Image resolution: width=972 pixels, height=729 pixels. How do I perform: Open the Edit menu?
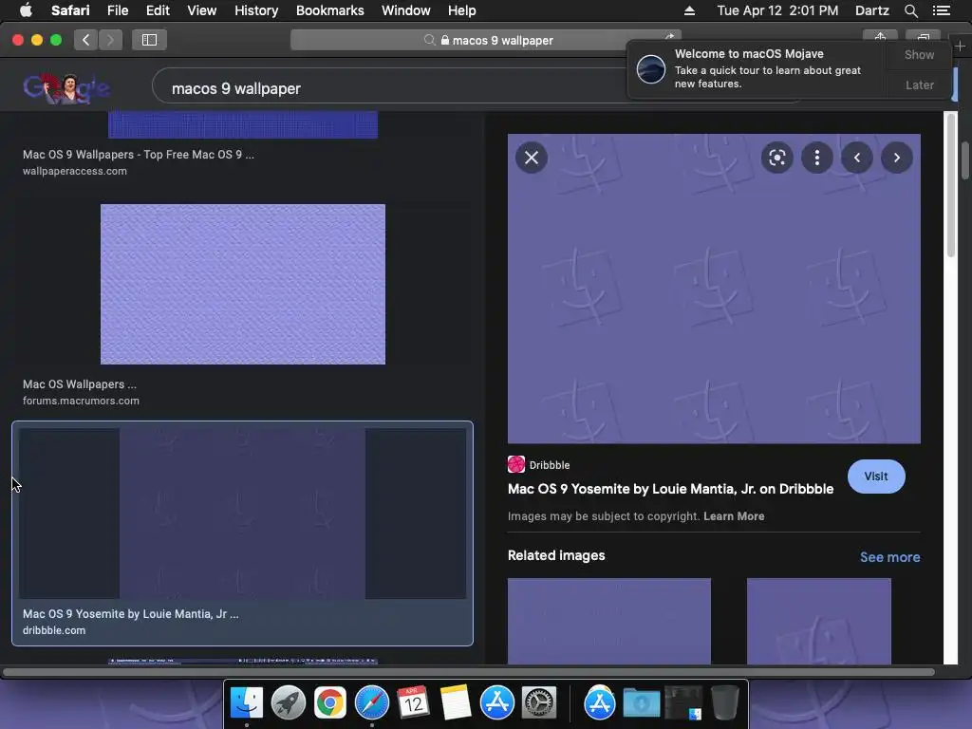tap(158, 10)
